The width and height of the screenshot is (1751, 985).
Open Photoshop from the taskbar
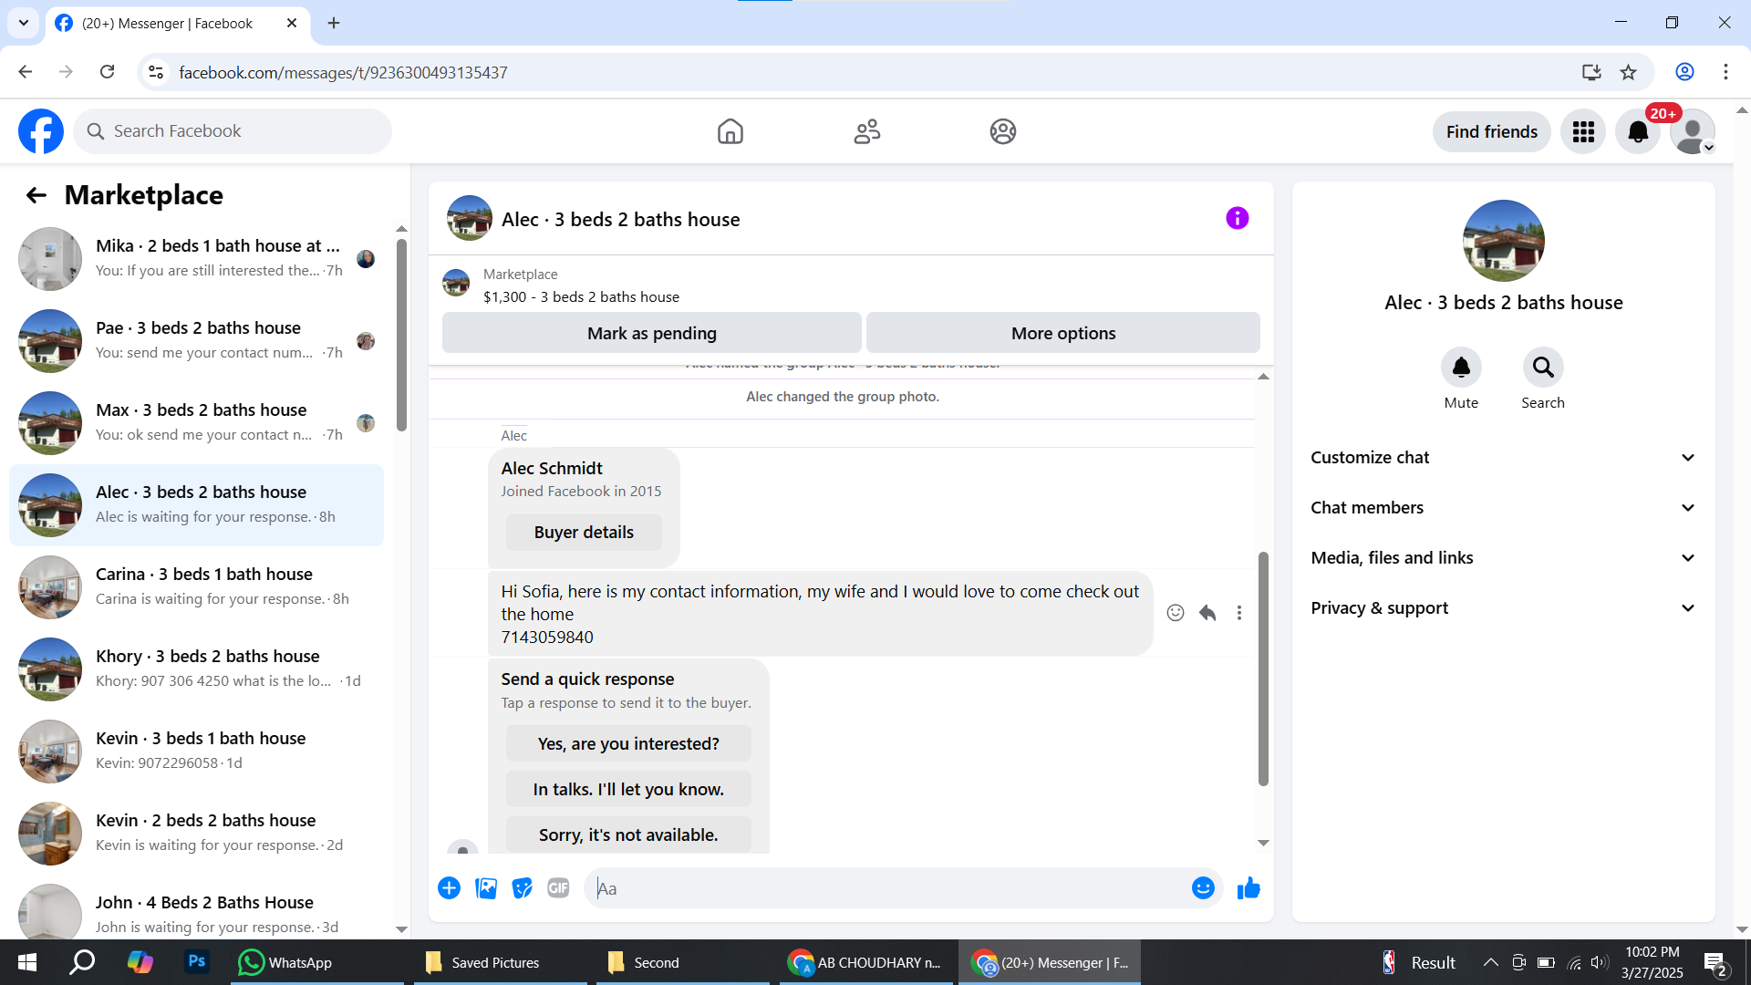click(x=196, y=962)
